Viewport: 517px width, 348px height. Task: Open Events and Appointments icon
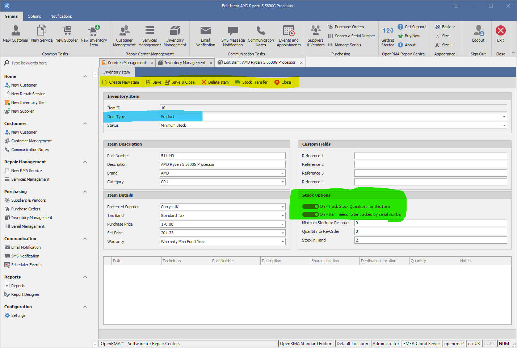pyautogui.click(x=289, y=36)
